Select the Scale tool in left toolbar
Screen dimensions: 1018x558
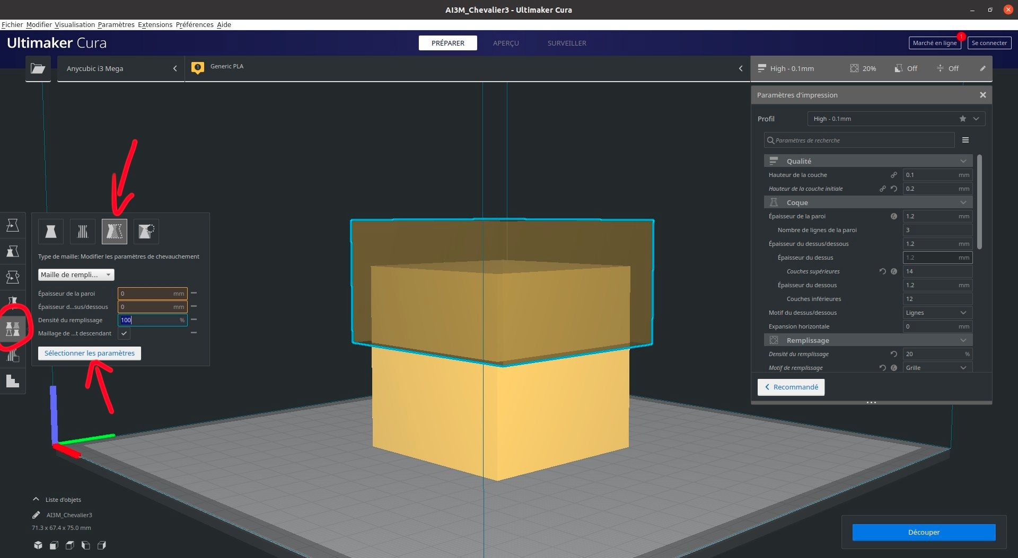click(12, 251)
